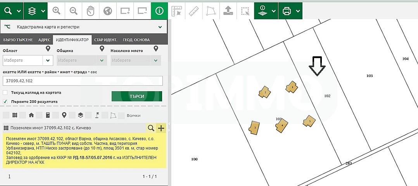418x186 pixels.
Task: Open the Област dropdown list
Action: [48, 61]
